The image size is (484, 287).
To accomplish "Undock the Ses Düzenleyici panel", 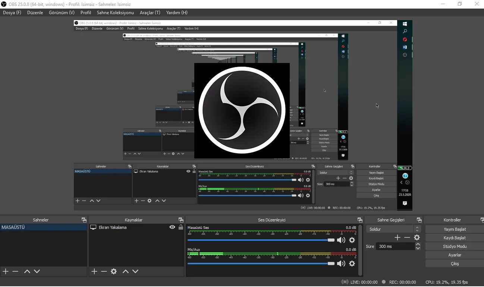I will click(x=360, y=220).
